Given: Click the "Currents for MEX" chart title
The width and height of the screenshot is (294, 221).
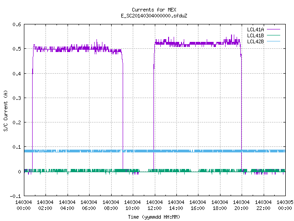Looking at the screenshot, I should point(154,10).
